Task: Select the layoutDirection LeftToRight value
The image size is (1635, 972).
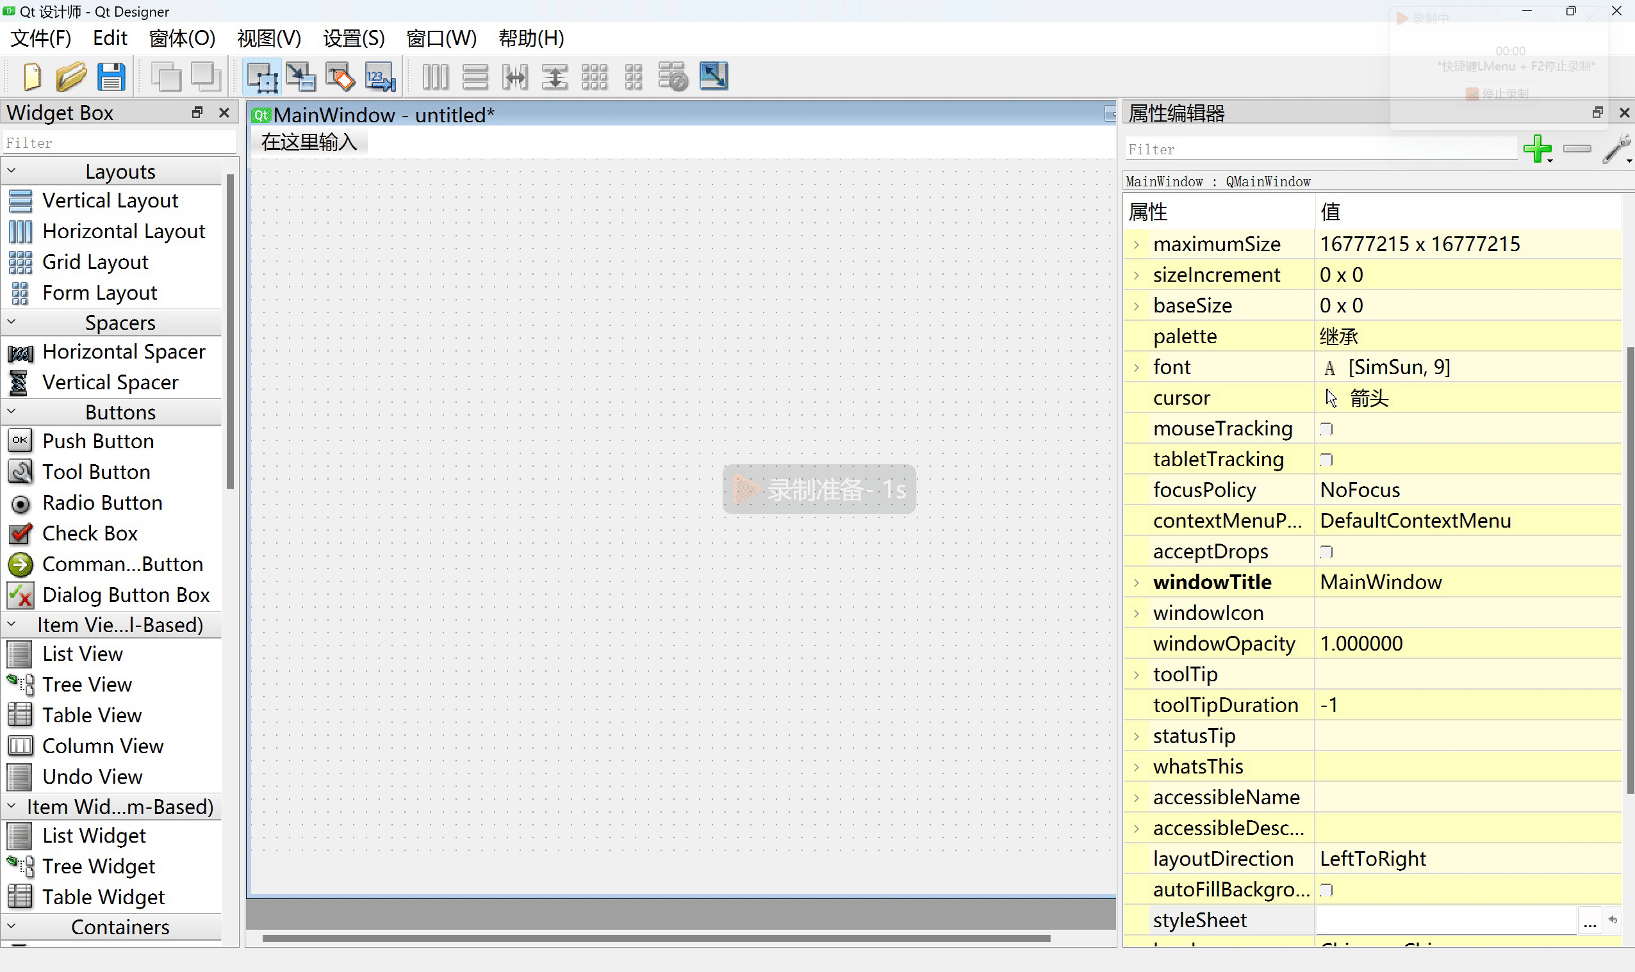Action: tap(1467, 859)
